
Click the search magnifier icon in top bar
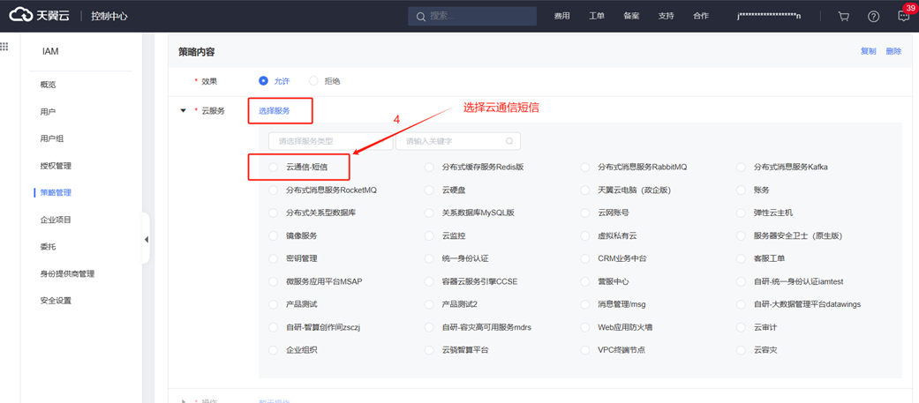click(x=420, y=16)
